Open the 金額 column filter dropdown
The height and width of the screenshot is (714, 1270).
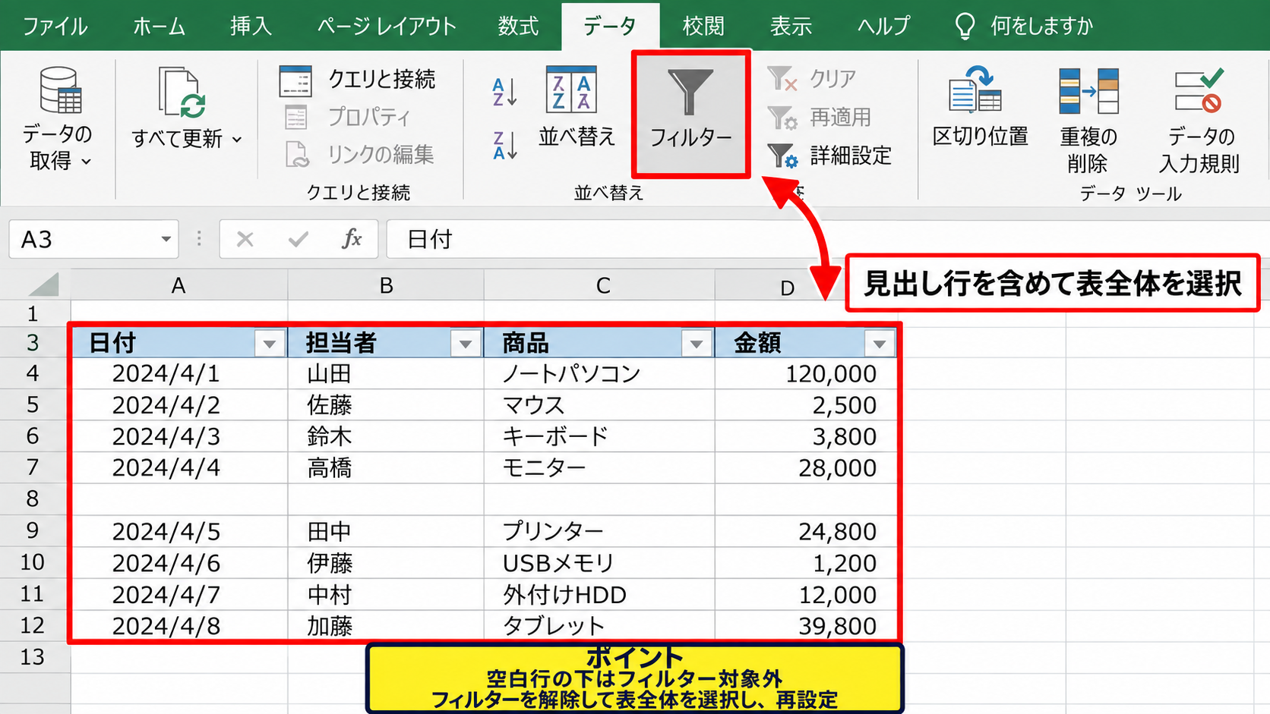(880, 344)
